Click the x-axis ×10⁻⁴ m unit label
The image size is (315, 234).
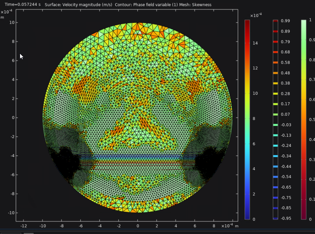pos(230,226)
